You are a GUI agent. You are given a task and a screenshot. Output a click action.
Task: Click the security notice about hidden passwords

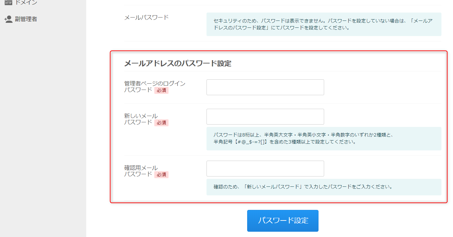(x=323, y=24)
